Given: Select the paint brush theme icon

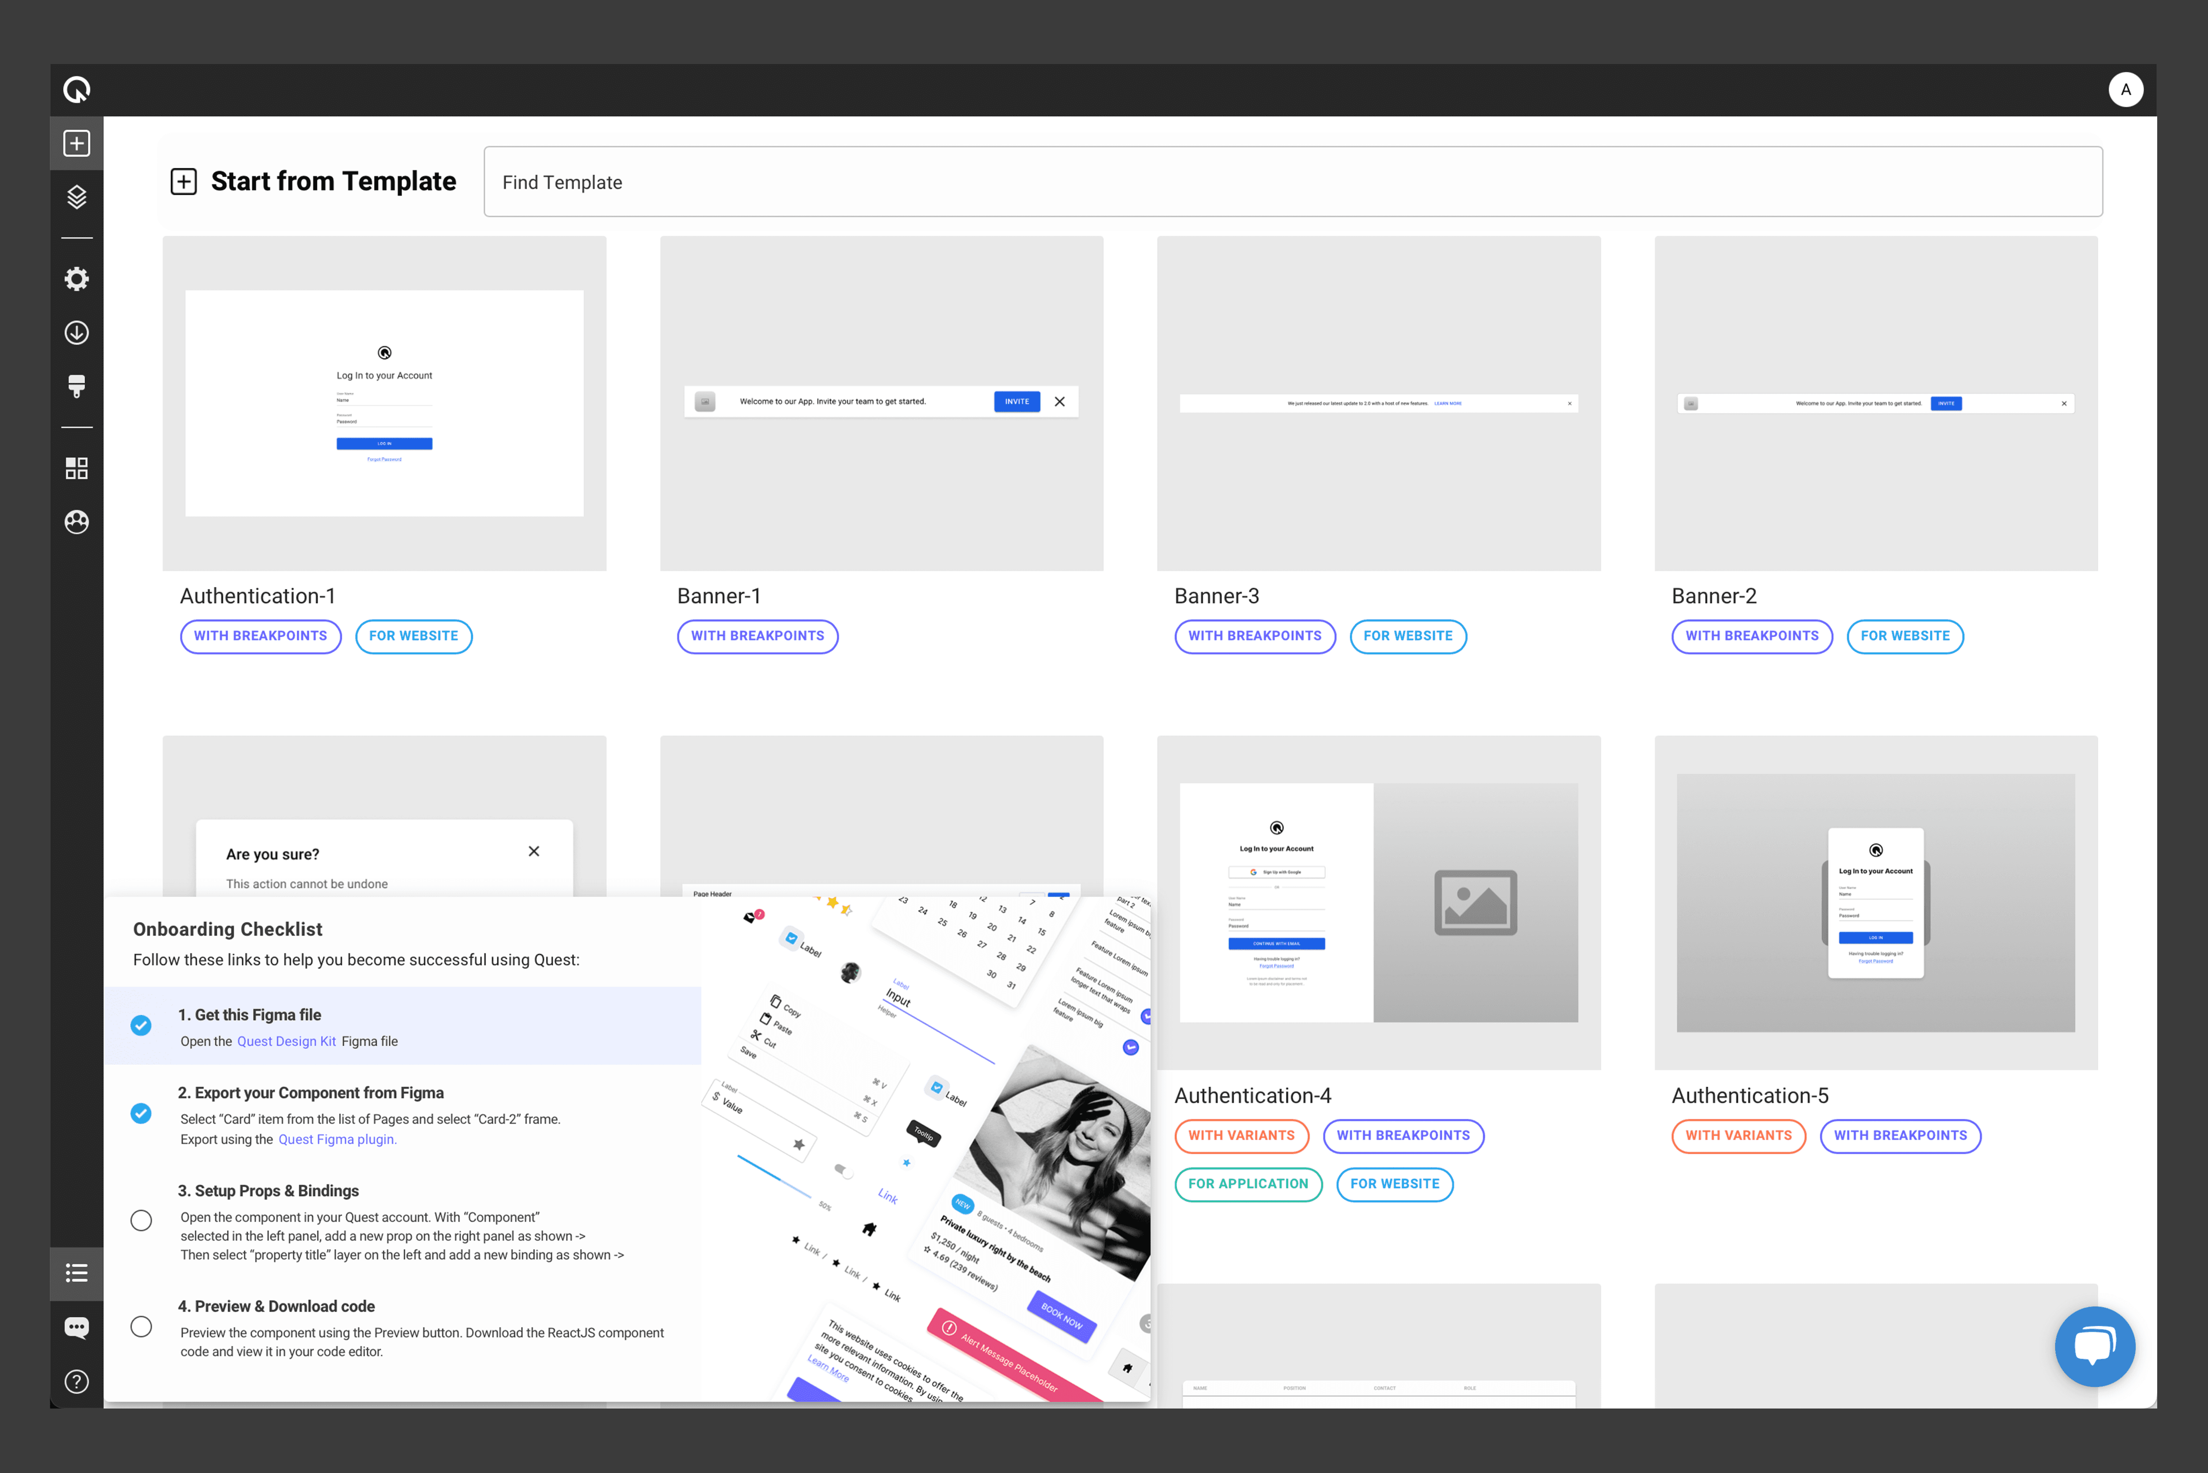Looking at the screenshot, I should 76,386.
